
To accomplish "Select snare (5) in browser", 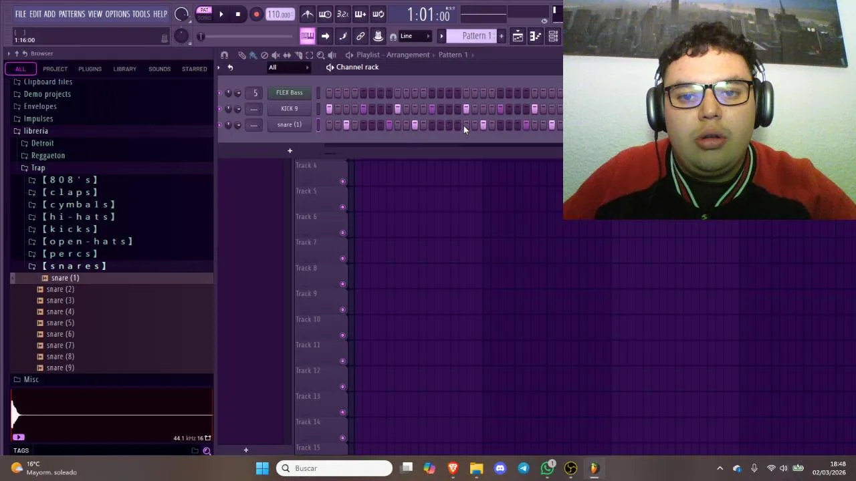I will point(60,323).
